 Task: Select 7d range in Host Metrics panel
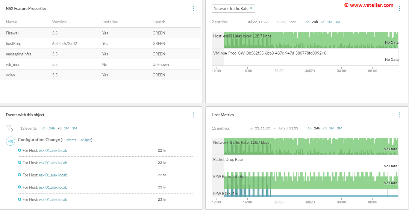325,128
